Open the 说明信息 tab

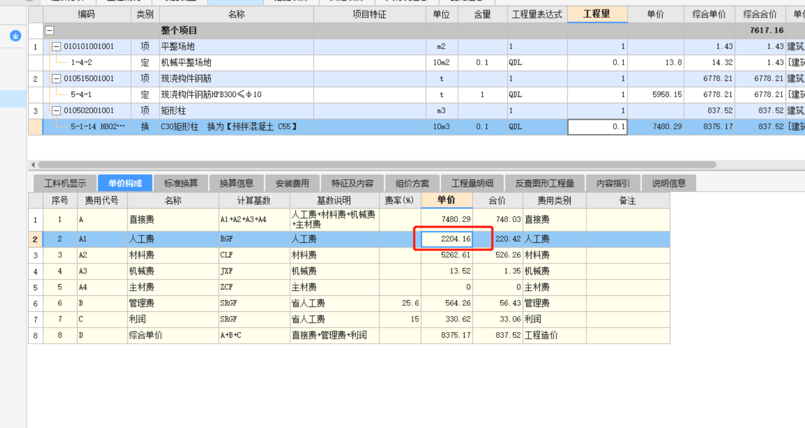pyautogui.click(x=669, y=183)
